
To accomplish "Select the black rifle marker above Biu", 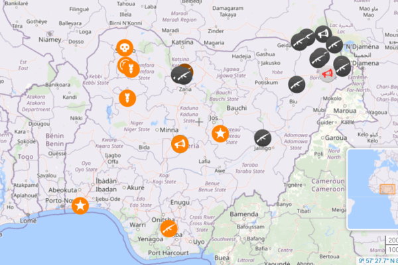I will pyautogui.click(x=297, y=84).
